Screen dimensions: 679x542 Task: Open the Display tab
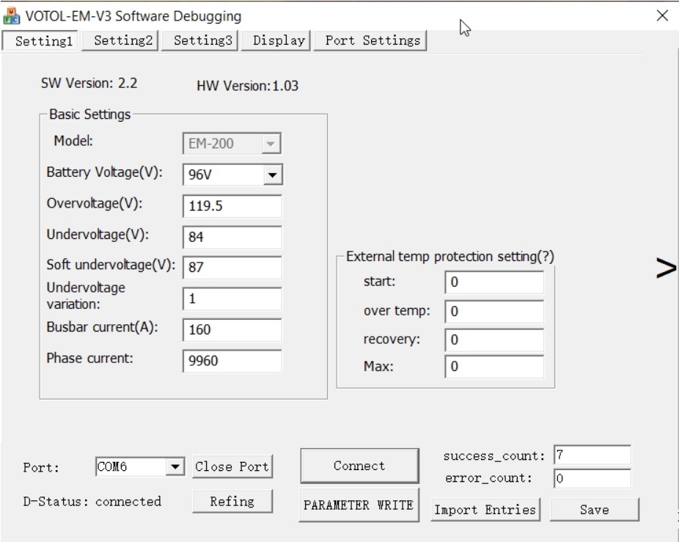276,41
